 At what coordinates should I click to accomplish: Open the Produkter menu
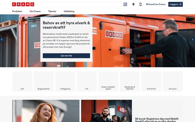click(17, 11)
